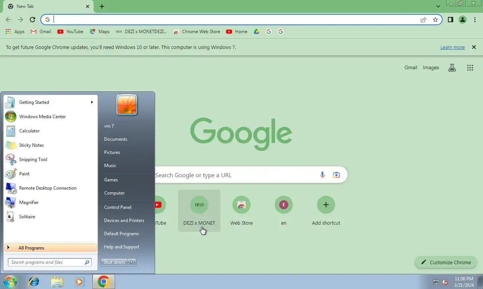Open the Google apps grid
The height and width of the screenshot is (289, 483).
pos(470,68)
